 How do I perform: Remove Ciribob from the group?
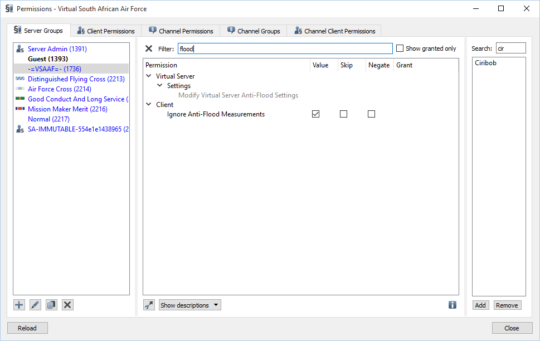(x=507, y=305)
